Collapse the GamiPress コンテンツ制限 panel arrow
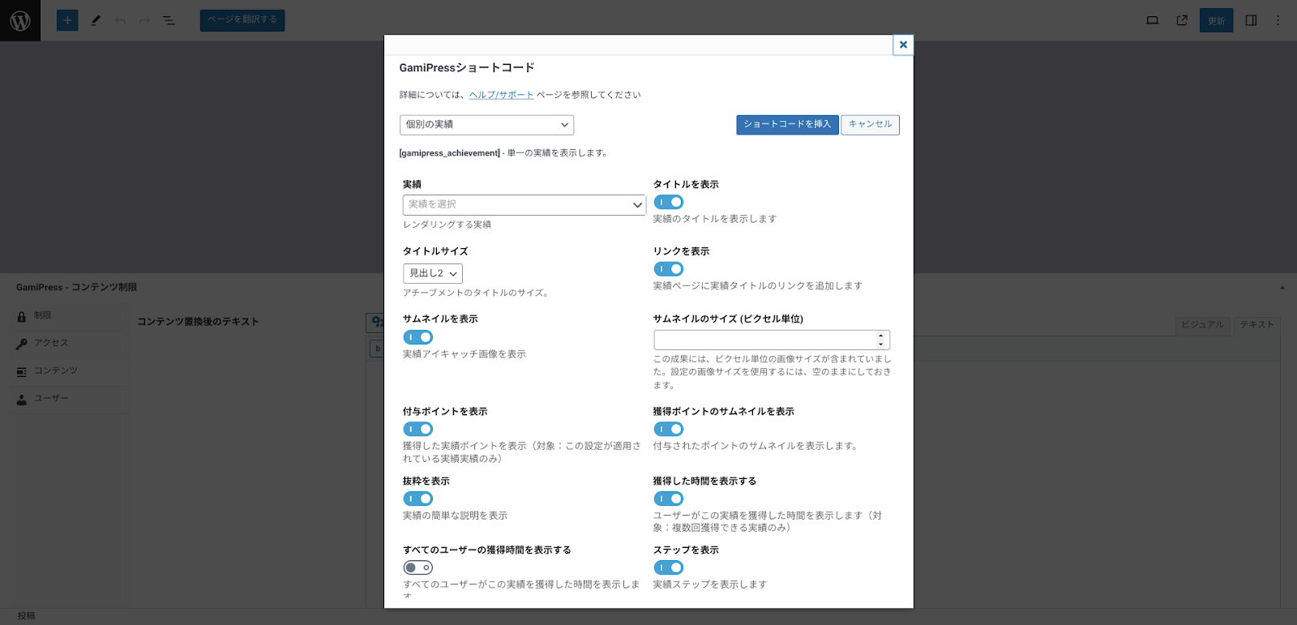 coord(1282,287)
